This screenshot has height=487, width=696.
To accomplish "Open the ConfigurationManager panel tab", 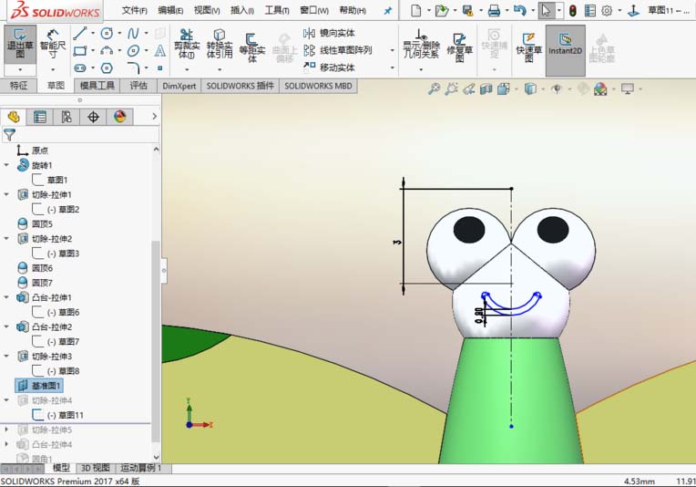I will [x=67, y=117].
